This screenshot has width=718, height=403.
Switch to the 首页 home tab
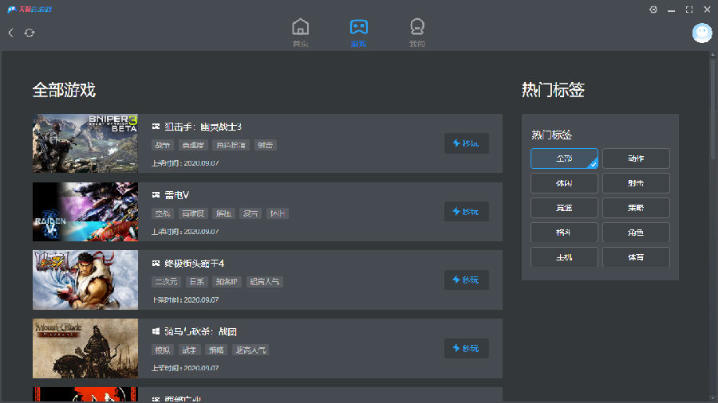tap(301, 33)
